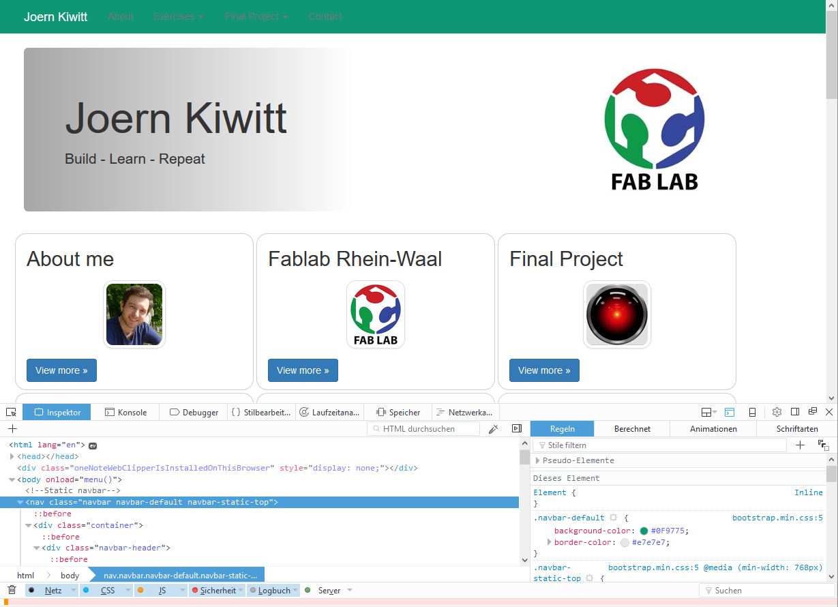Collapse the nav navbar element node
The height and width of the screenshot is (607, 838).
20,502
